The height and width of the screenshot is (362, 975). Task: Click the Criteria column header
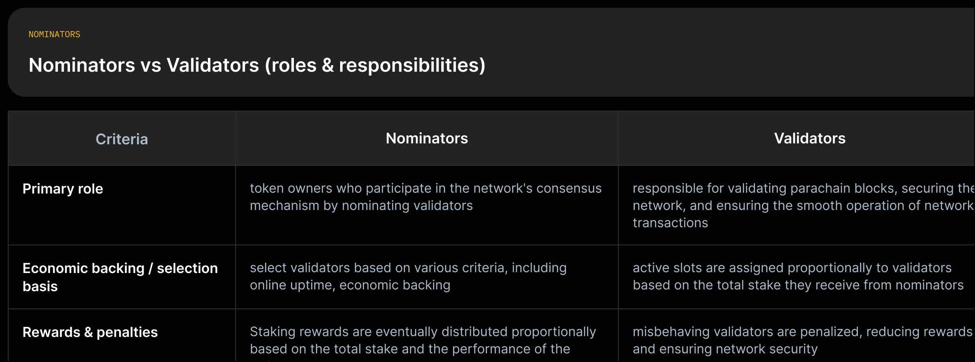coord(122,139)
